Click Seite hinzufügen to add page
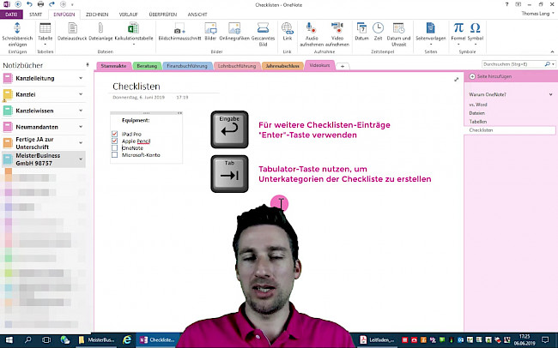Viewport: 558px width, 348px height. pyautogui.click(x=488, y=77)
